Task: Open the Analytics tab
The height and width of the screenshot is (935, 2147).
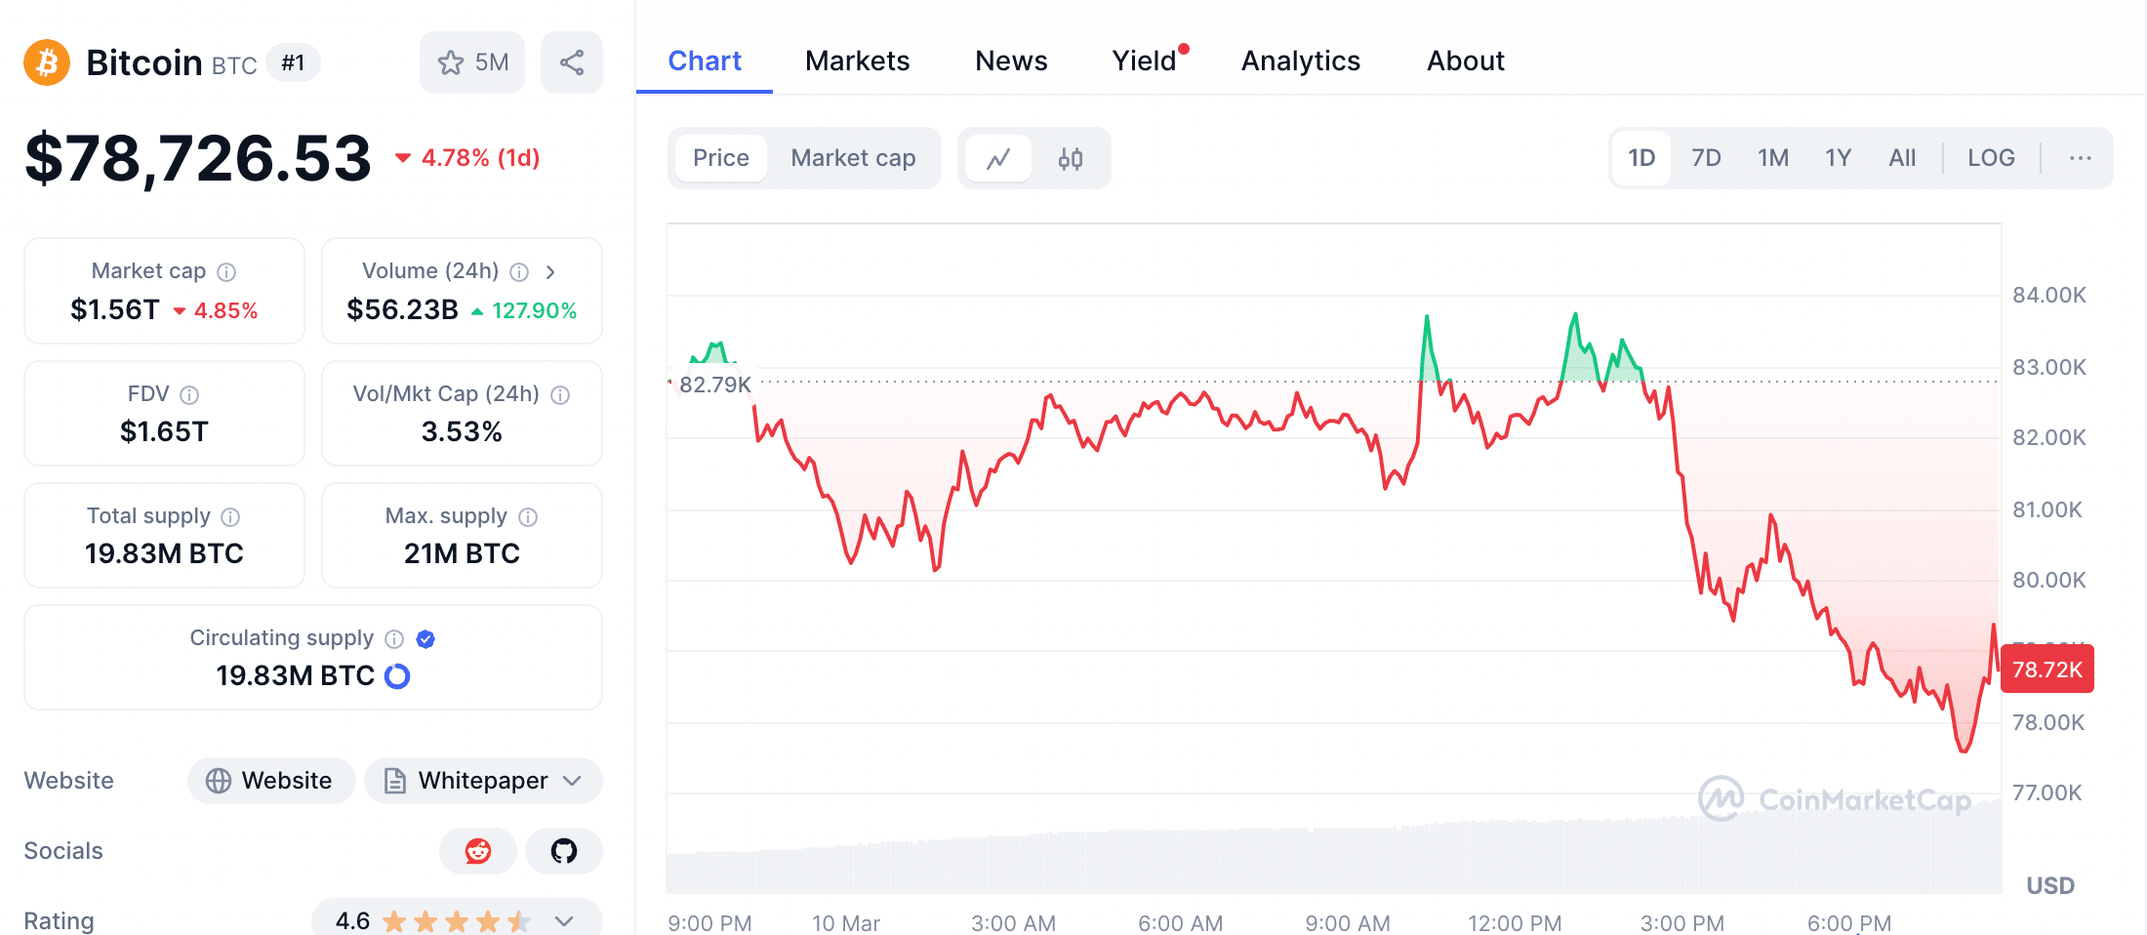Action: click(1301, 61)
